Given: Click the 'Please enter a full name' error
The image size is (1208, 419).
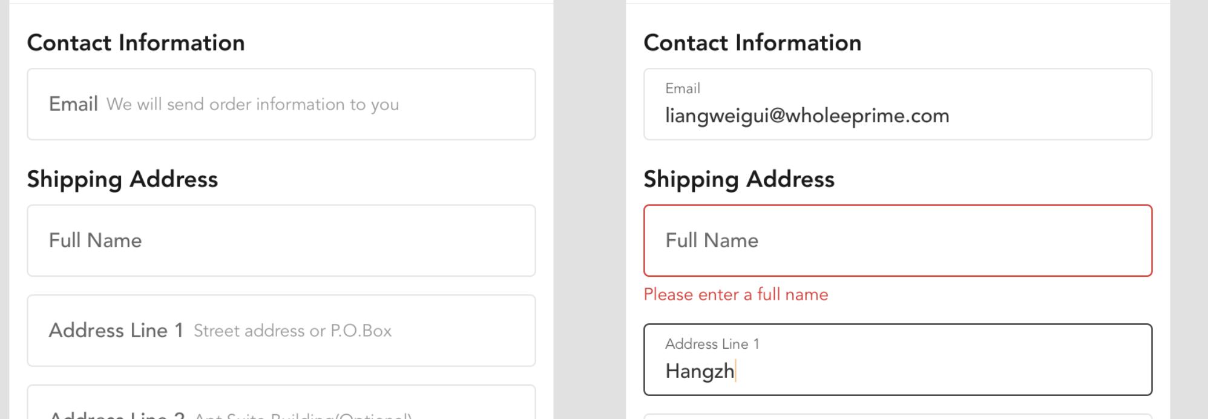Looking at the screenshot, I should (735, 295).
